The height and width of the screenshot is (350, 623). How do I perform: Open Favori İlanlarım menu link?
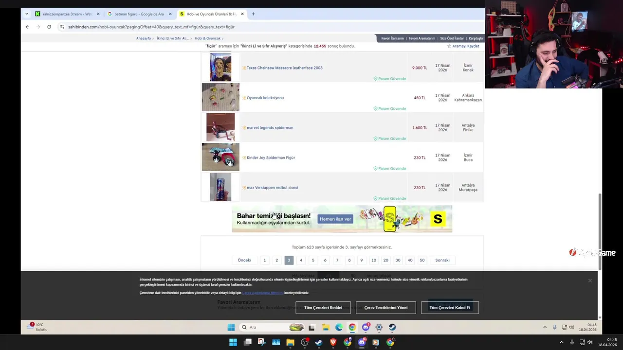pos(392,38)
